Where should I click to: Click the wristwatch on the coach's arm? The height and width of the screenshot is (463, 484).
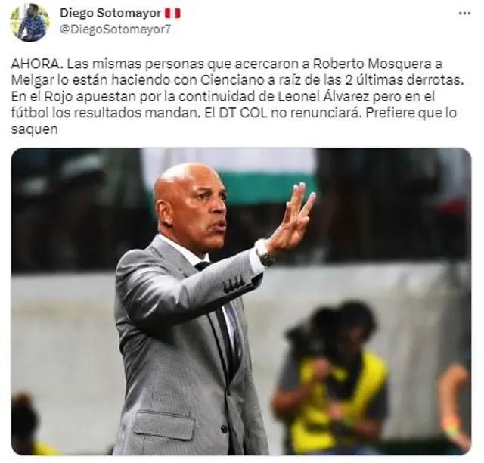click(265, 253)
